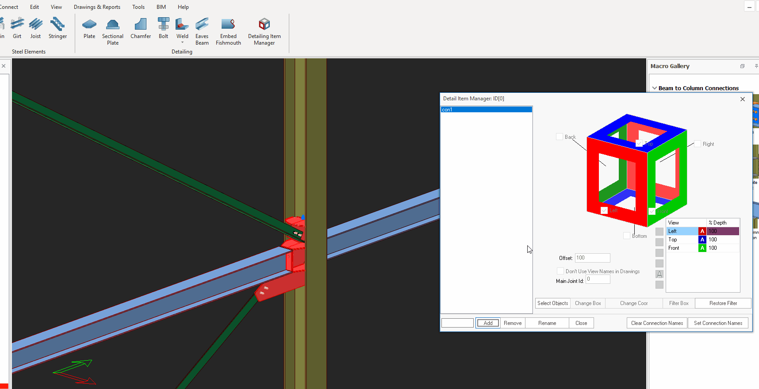Choose the Chamfer tool

(141, 29)
